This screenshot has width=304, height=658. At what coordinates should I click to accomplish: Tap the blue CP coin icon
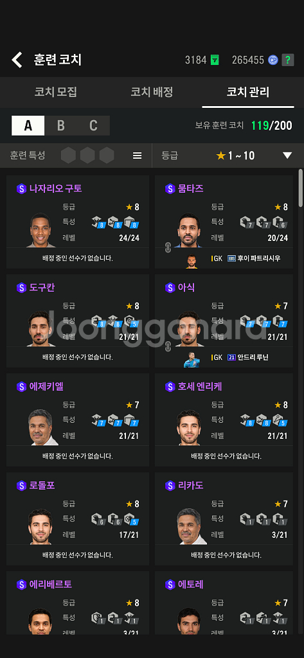tap(273, 60)
